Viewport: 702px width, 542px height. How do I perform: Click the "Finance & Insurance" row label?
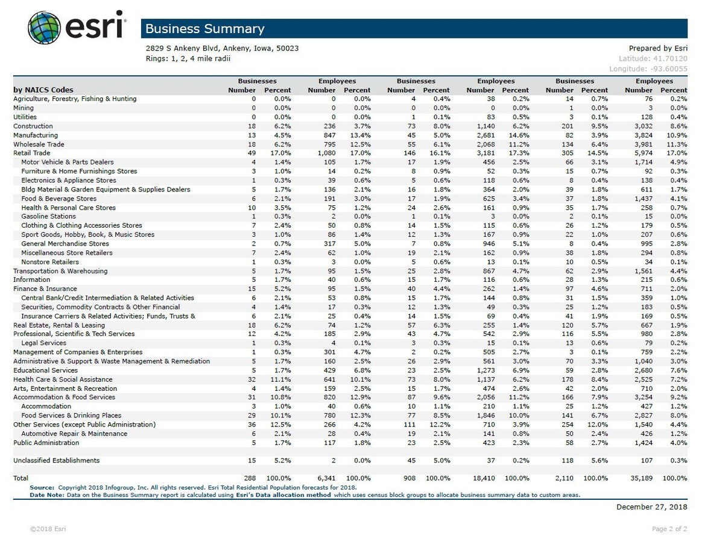45,289
